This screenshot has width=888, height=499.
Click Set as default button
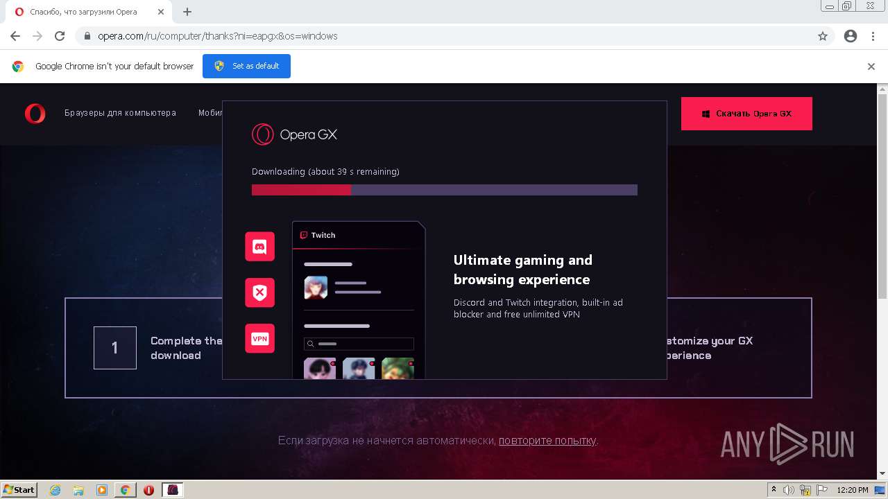coord(246,66)
